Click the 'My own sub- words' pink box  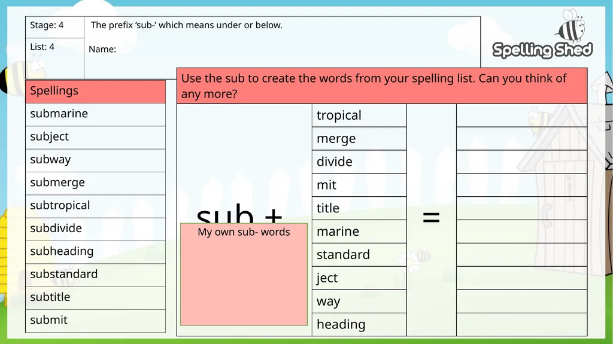[244, 275]
